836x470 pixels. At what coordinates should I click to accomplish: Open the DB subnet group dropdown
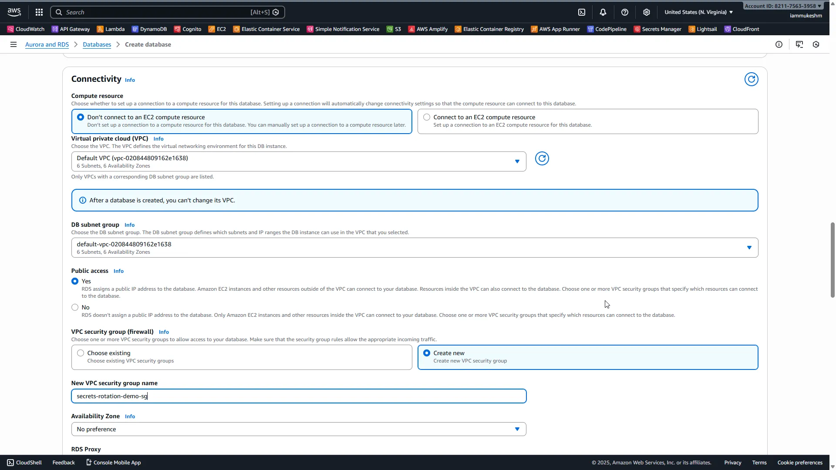tap(749, 247)
